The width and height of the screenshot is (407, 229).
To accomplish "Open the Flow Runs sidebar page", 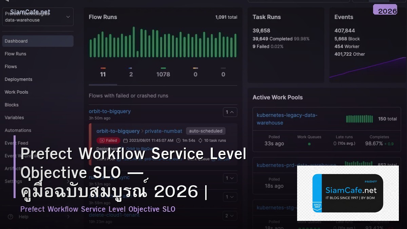I will click(x=15, y=54).
